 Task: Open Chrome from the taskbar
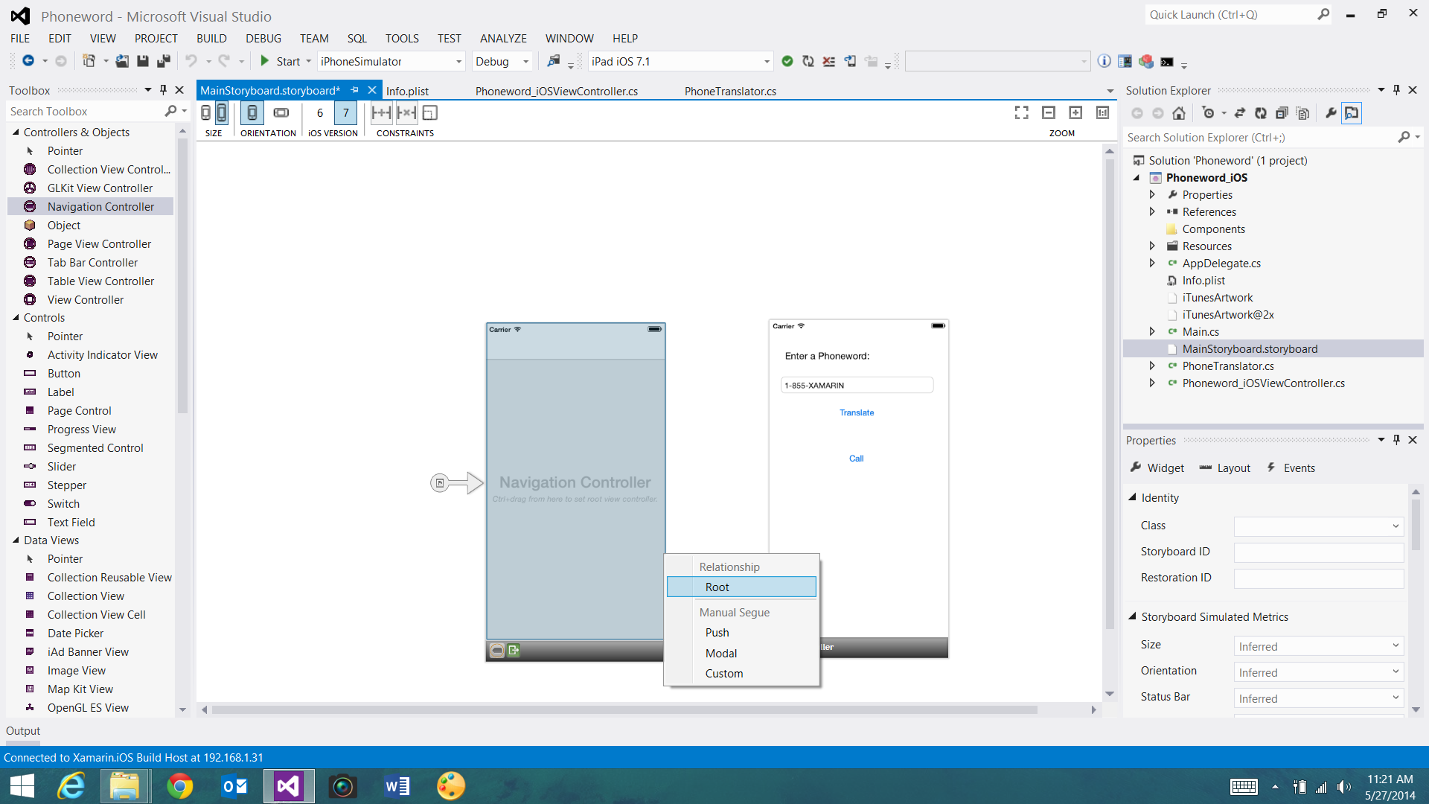point(179,786)
